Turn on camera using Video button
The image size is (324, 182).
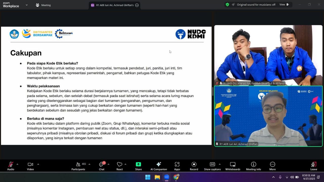(x=30, y=166)
